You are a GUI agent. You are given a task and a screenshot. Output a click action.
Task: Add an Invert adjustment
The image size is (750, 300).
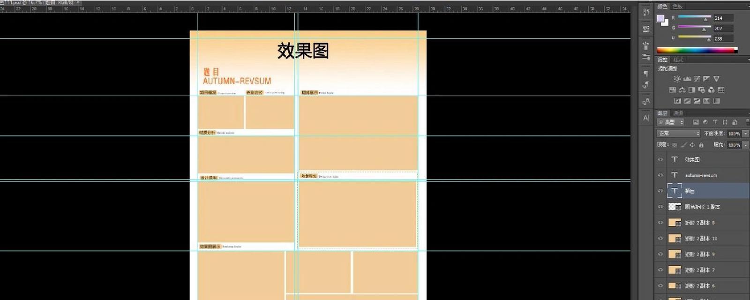coord(677,101)
